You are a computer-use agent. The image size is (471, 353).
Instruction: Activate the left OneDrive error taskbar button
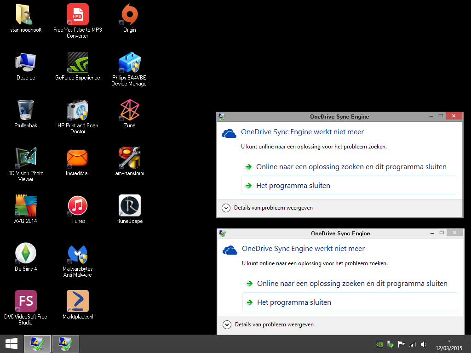[x=37, y=344]
